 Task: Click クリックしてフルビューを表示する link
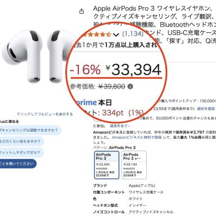pyautogui.click(x=45, y=114)
